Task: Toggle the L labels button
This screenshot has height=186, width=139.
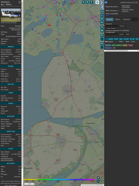Action: 102,15
